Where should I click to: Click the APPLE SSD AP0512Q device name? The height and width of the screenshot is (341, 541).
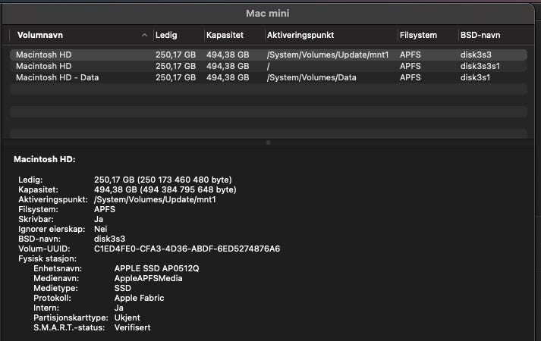tap(156, 268)
